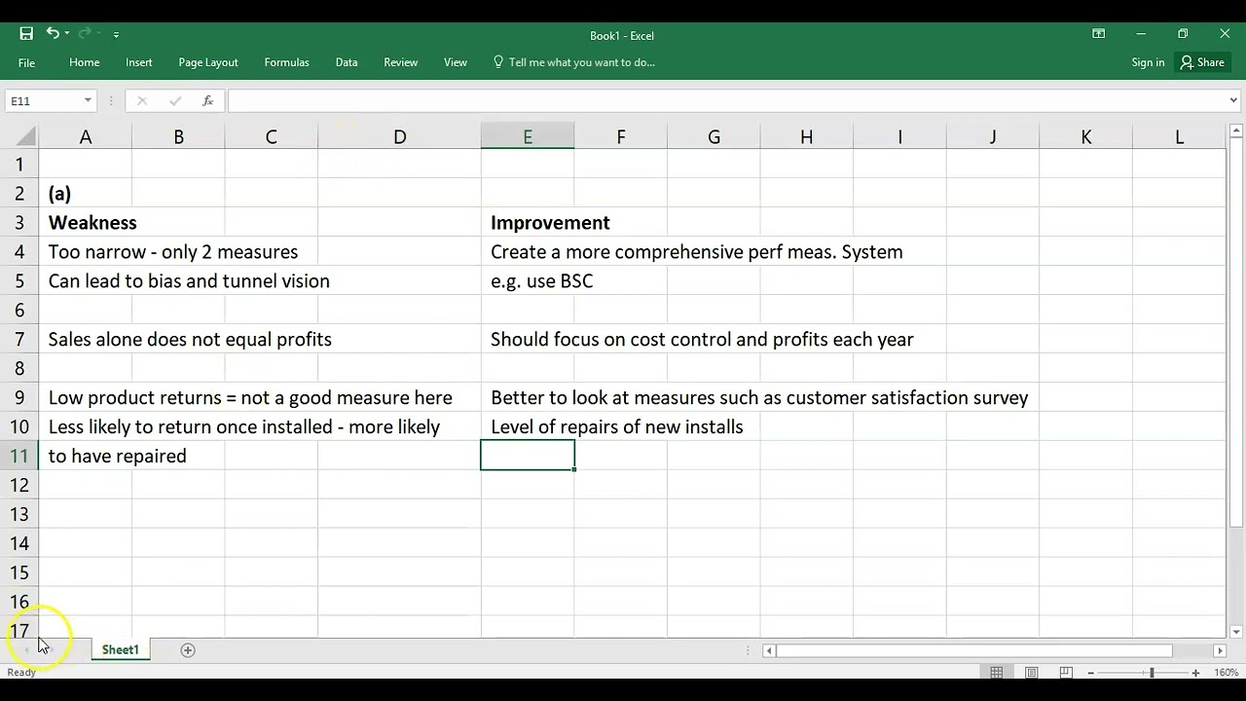Viewport: 1246px width, 701px height.
Task: Undo the last action
Action: [52, 34]
